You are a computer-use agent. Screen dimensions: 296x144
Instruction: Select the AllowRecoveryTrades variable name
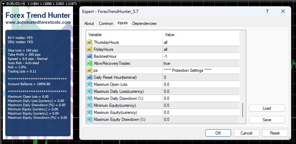tap(112, 63)
